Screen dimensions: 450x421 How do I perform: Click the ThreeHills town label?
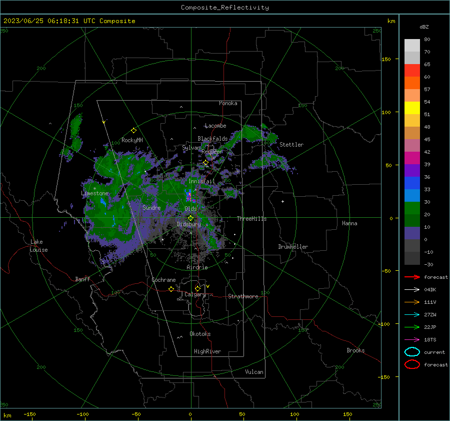click(x=251, y=219)
